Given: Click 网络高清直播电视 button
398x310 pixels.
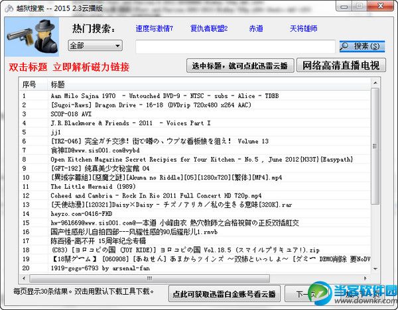Looking at the screenshot, I should click(341, 65).
